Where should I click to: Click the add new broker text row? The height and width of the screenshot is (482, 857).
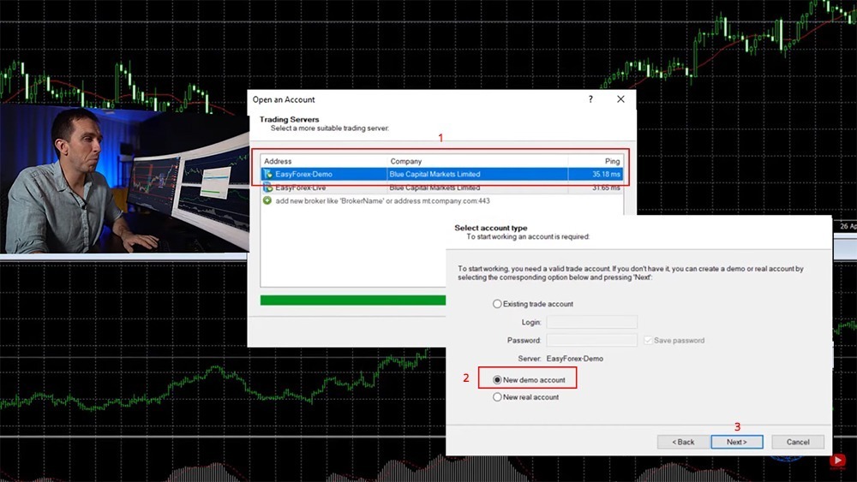pos(382,201)
